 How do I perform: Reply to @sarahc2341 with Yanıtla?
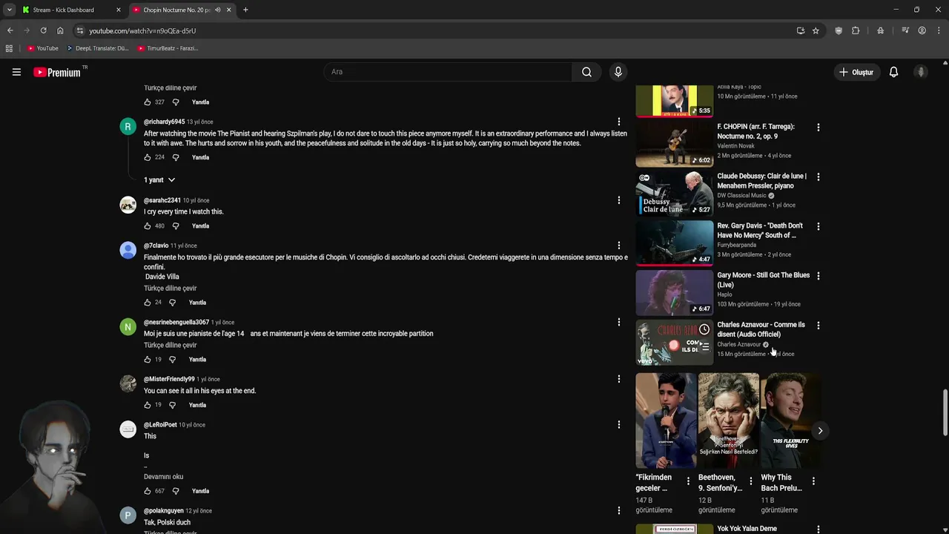coord(200,225)
